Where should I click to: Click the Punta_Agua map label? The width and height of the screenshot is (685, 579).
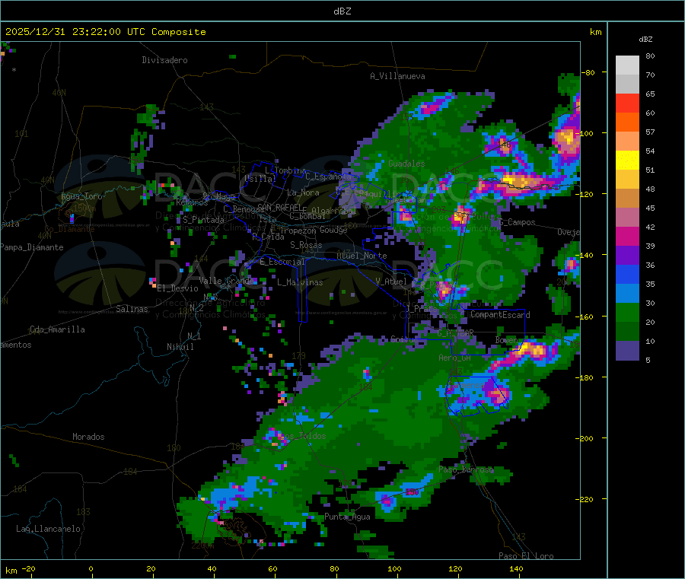coord(347,517)
